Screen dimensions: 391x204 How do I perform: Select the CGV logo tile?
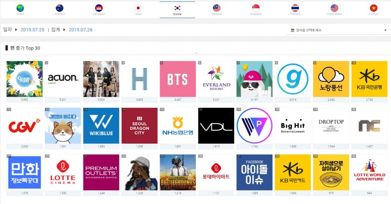pyautogui.click(x=24, y=126)
